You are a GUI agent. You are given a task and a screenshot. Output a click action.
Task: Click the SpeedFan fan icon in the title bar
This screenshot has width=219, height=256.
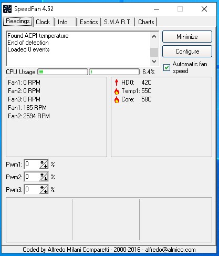tap(7, 9)
